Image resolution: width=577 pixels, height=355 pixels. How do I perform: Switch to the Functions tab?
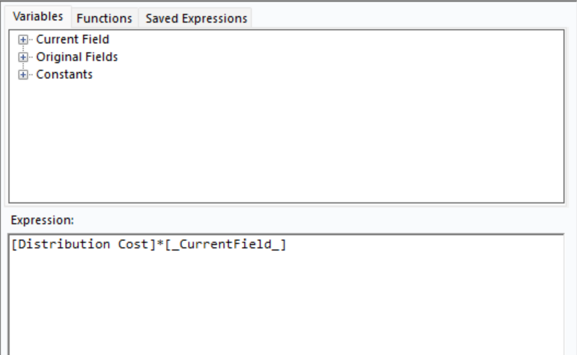coord(104,18)
